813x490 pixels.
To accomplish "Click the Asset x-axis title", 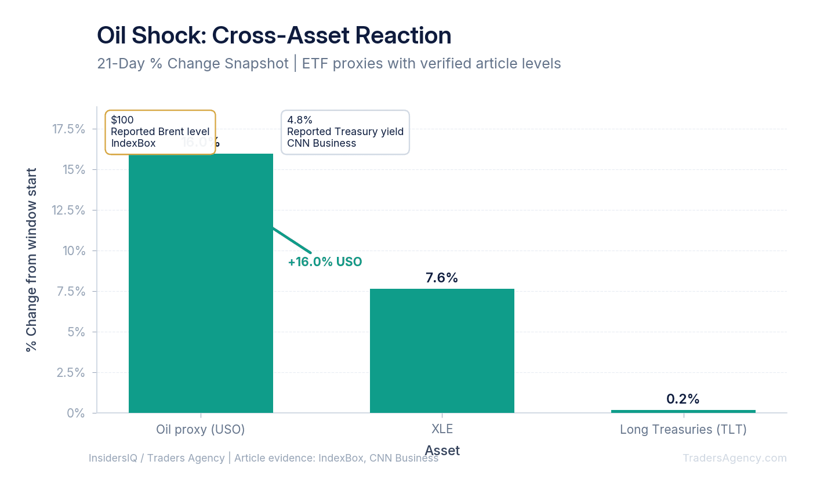I will (x=442, y=451).
